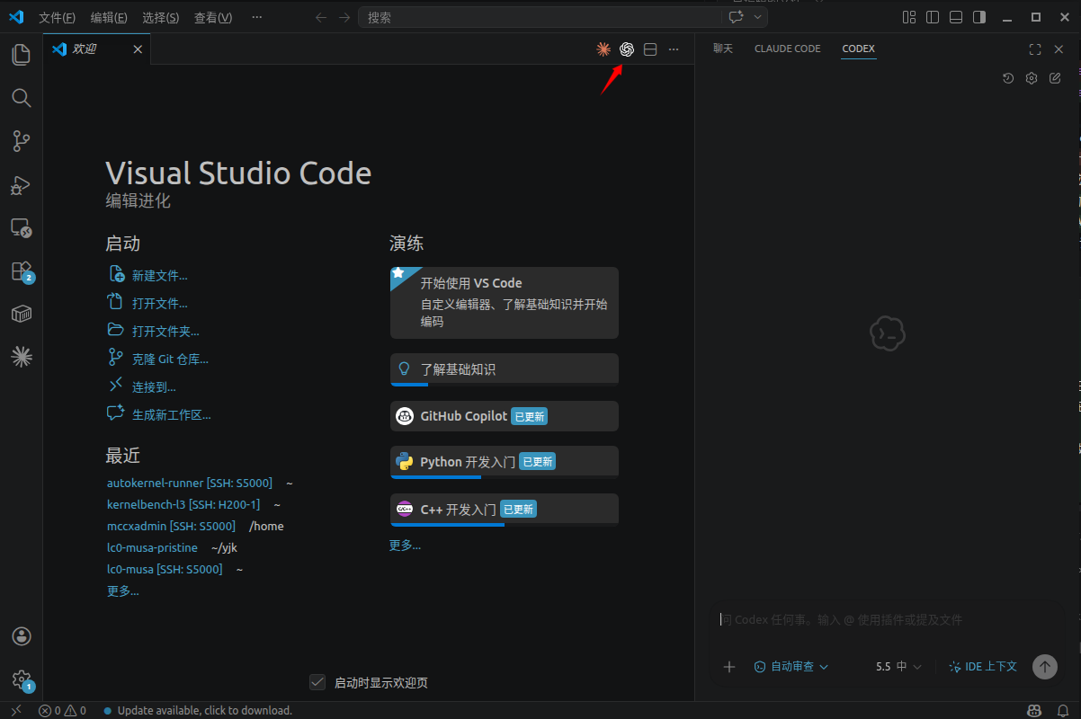Click the split editor layout icon

point(650,49)
